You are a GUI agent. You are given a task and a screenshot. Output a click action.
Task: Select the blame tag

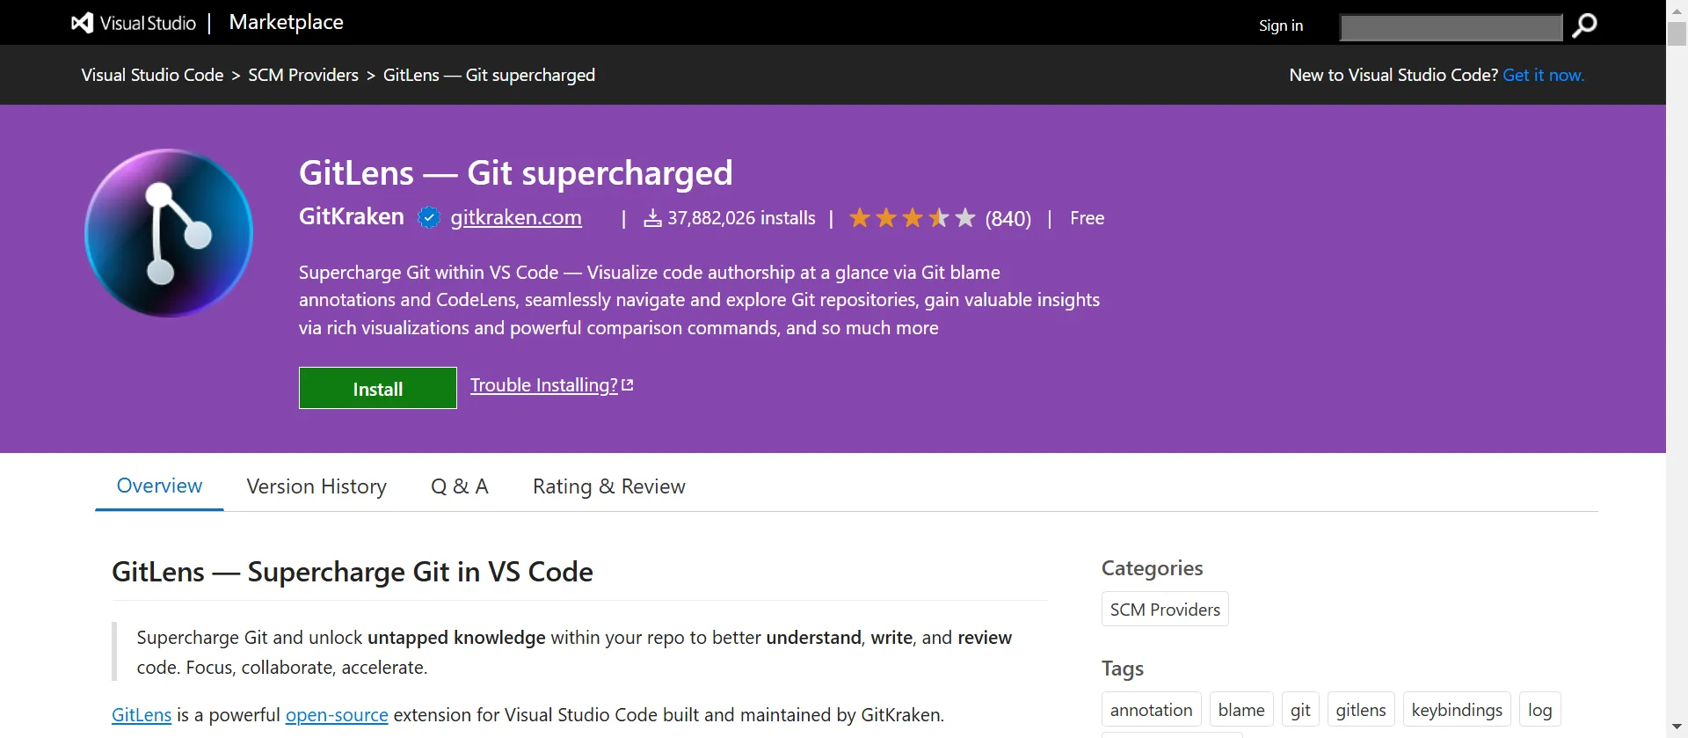click(1241, 709)
